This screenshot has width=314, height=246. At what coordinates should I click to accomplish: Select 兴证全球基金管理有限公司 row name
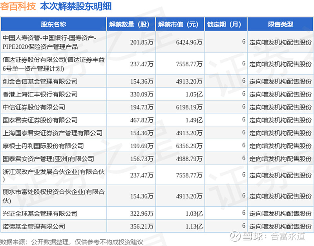point(40,213)
